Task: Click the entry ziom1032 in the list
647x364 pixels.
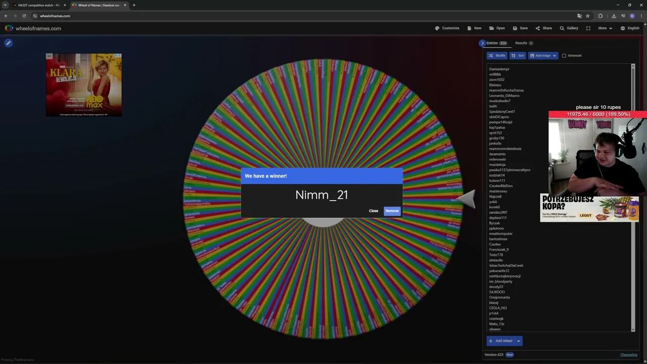Action: 496,79
